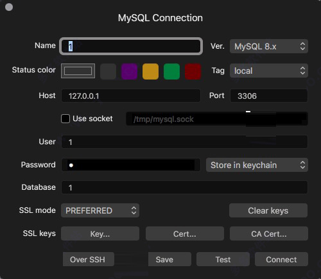The height and width of the screenshot is (279, 321).
Task: Test the MySQL connection
Action: 223,259
